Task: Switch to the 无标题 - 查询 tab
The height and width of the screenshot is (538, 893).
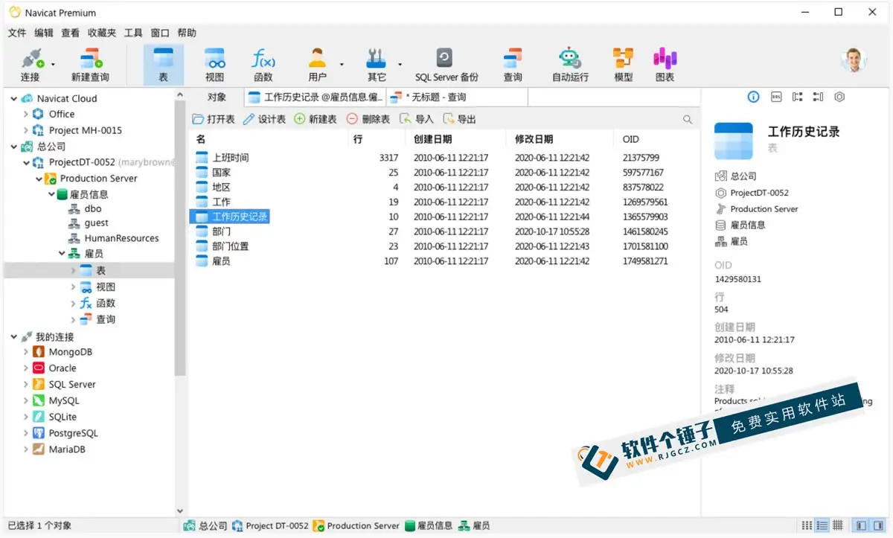Action: pyautogui.click(x=456, y=97)
